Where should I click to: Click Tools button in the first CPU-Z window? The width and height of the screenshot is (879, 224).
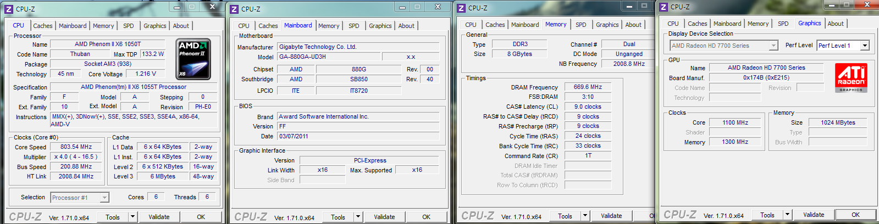coord(113,217)
